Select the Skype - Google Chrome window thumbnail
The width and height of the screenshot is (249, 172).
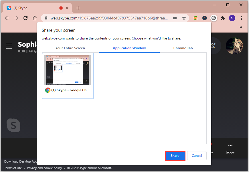(68, 76)
